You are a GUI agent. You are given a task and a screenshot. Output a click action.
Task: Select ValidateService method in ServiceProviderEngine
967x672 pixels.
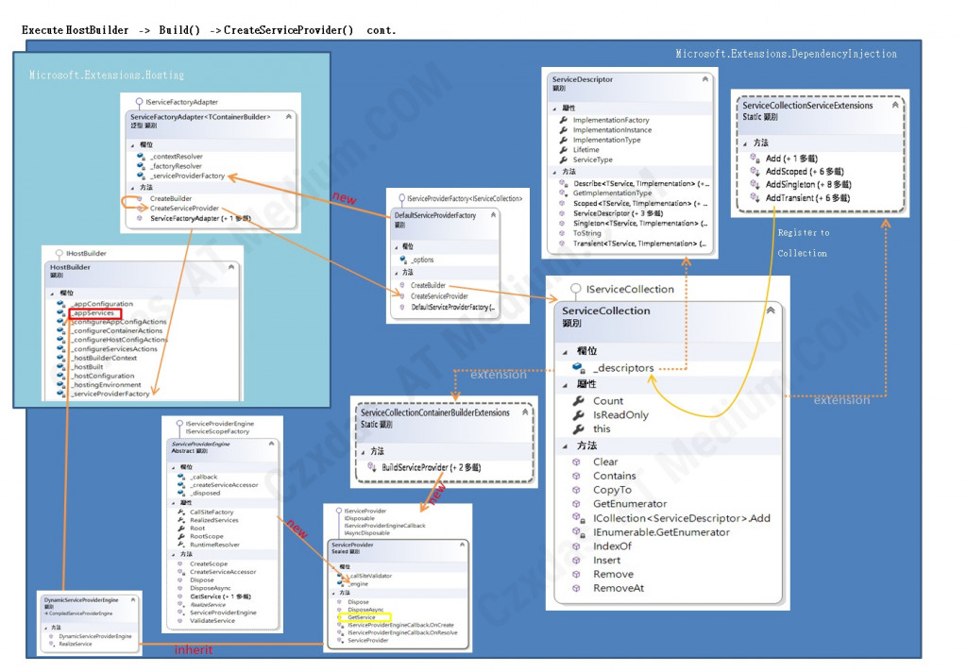tap(212, 621)
